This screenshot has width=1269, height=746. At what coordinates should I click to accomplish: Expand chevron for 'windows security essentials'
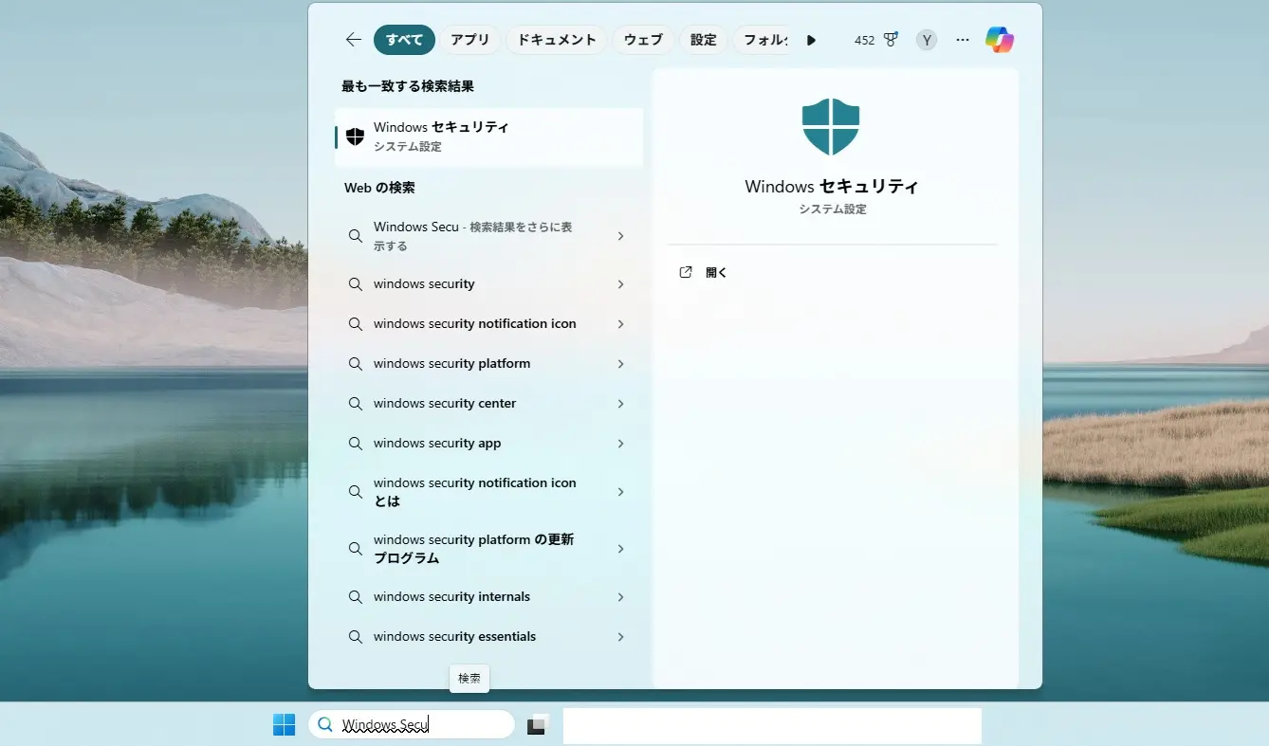point(621,637)
